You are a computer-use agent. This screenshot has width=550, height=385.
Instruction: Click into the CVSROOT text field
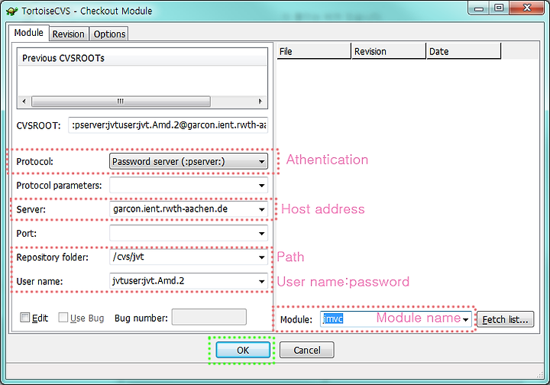(168, 125)
